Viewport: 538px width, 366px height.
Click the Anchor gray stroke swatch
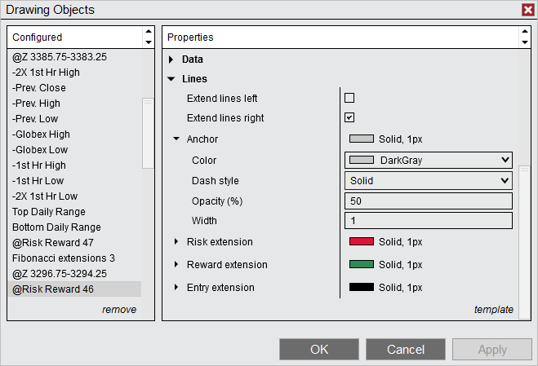click(362, 139)
